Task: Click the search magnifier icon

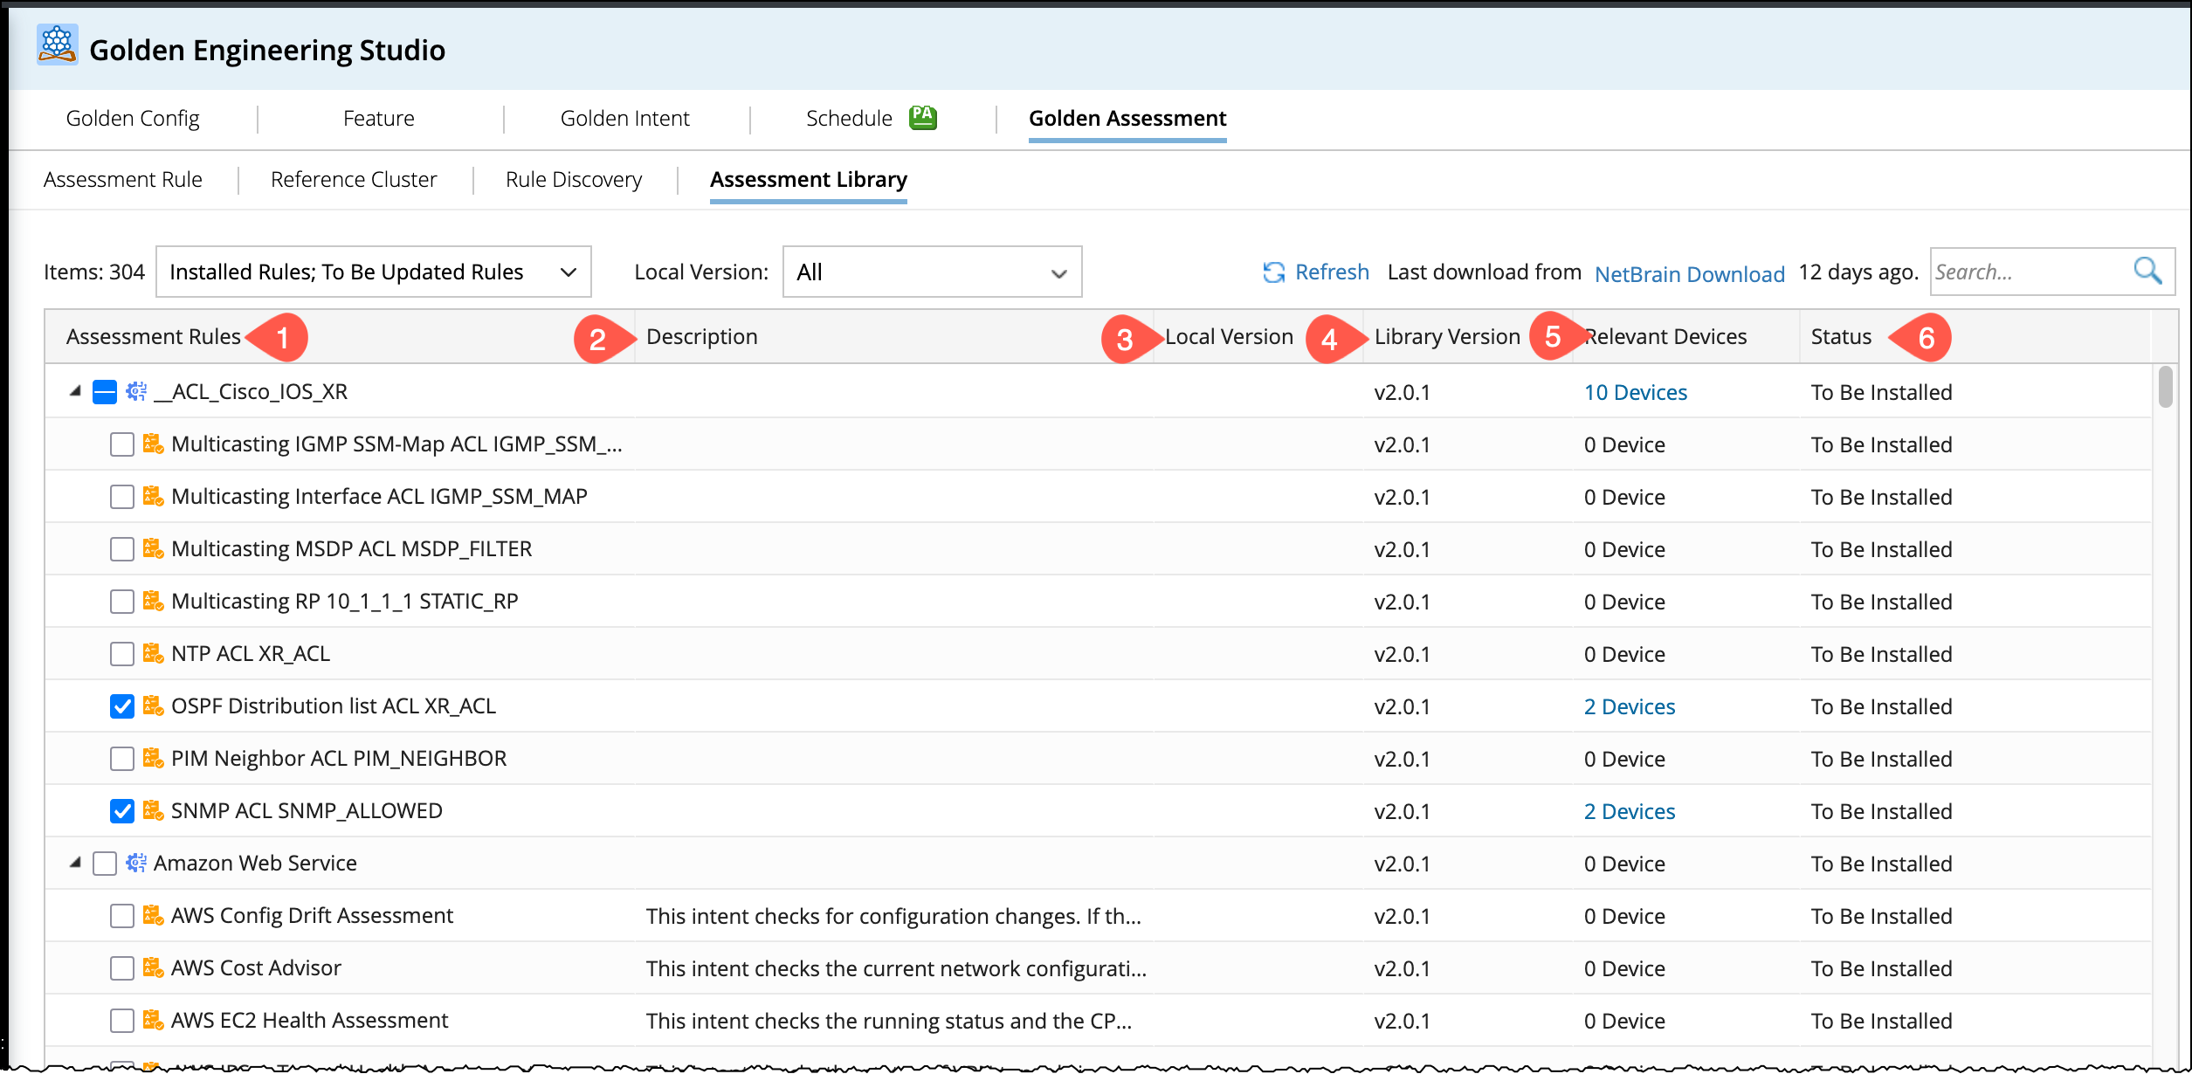Action: coord(2147,272)
